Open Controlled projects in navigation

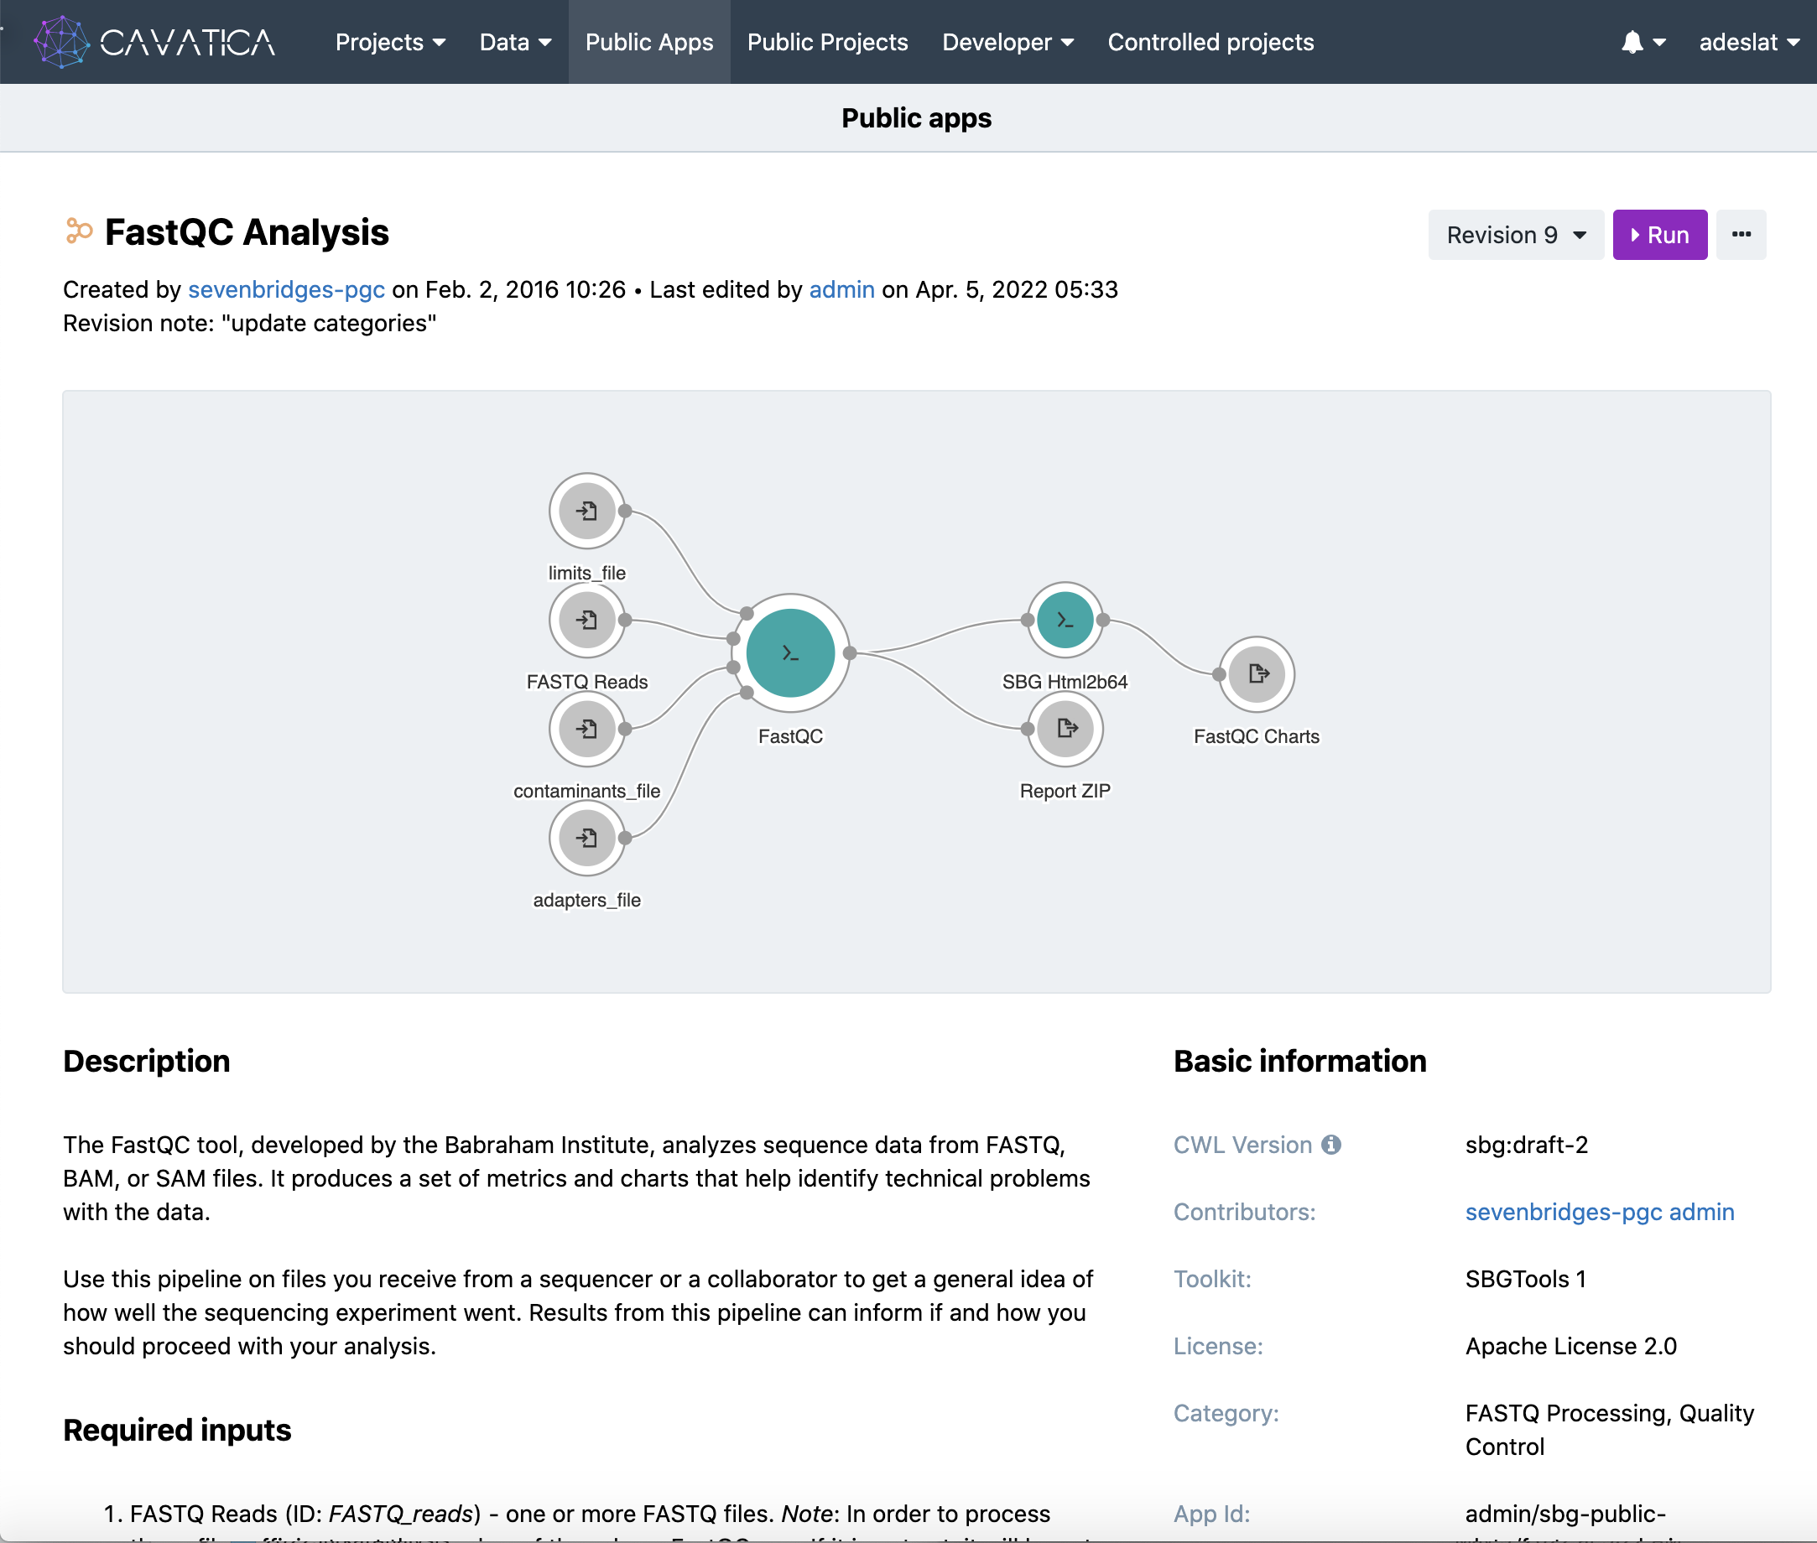click(x=1210, y=42)
